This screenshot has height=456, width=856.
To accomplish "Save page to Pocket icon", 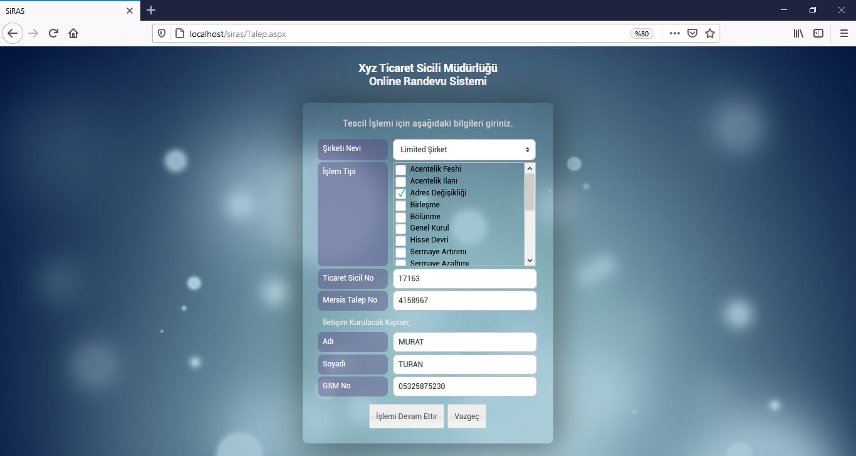I will (x=692, y=33).
